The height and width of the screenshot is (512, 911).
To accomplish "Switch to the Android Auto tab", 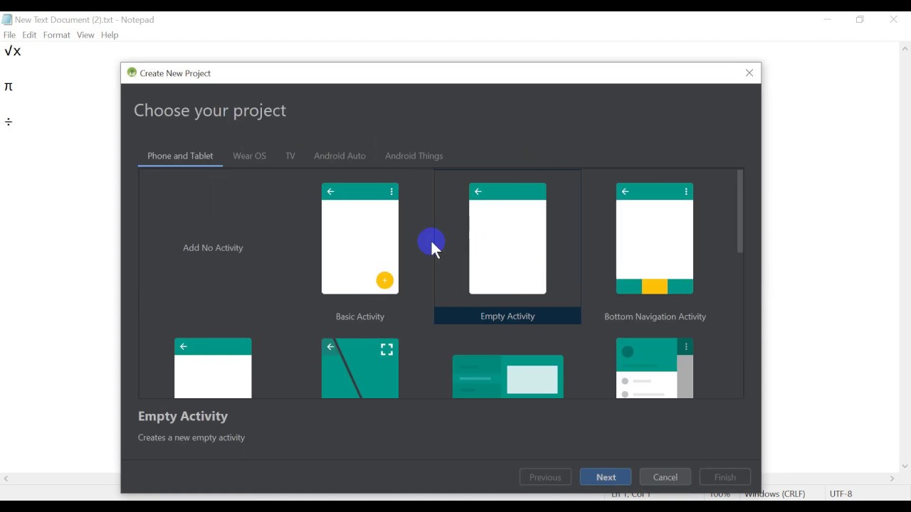I will pyautogui.click(x=340, y=156).
